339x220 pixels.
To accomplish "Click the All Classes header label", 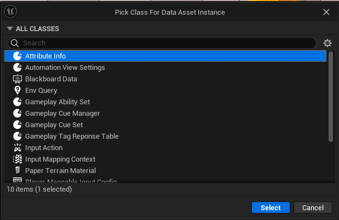I will (x=37, y=28).
